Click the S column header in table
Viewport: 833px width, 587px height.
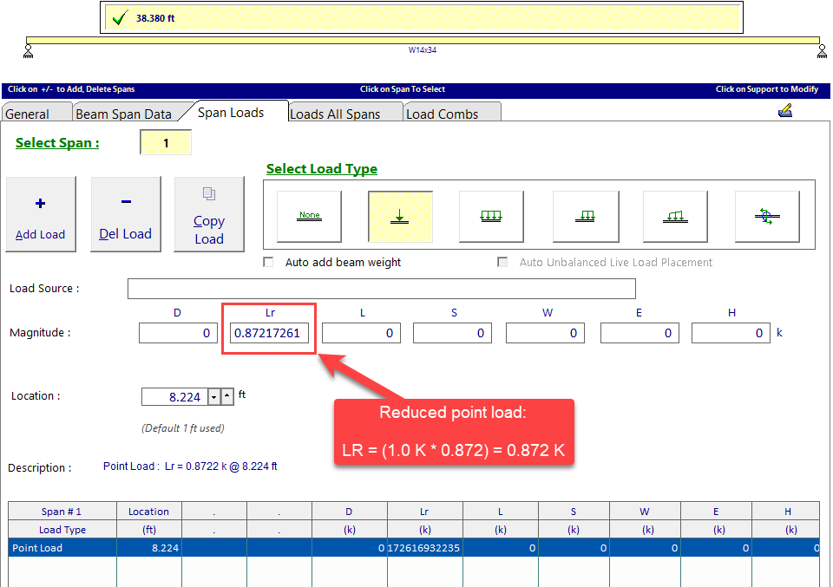574,511
